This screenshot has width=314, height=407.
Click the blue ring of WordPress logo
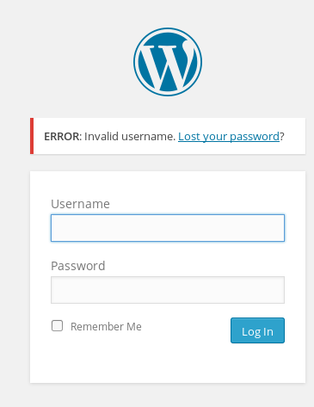click(x=168, y=29)
